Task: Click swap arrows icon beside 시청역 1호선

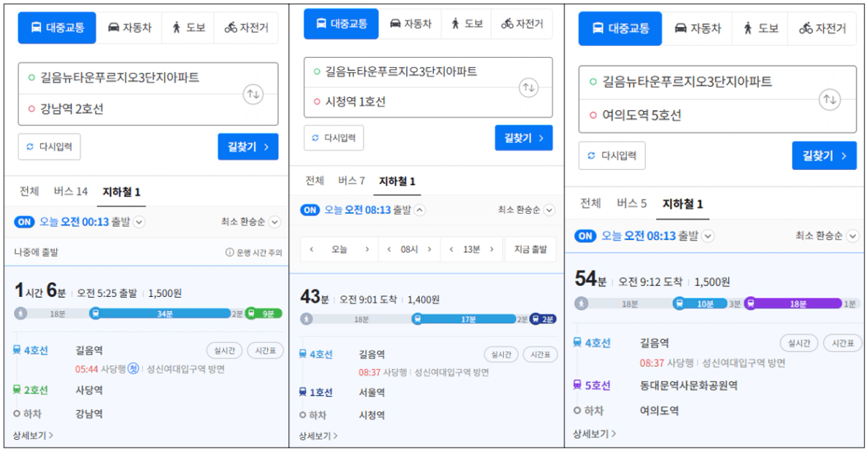Action: [x=528, y=88]
